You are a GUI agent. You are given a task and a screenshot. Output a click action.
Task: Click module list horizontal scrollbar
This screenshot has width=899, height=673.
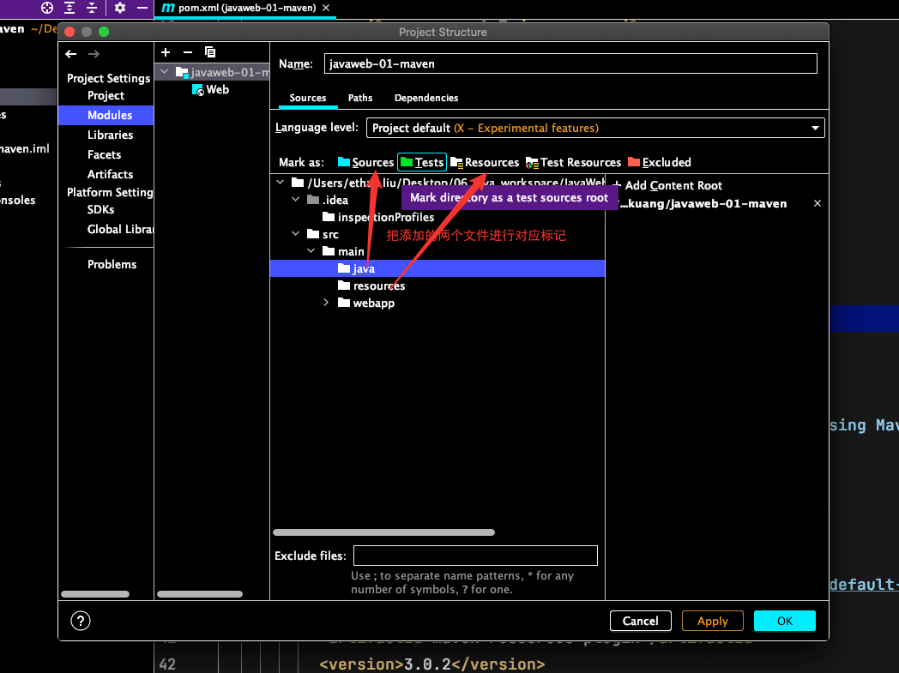coord(200,594)
